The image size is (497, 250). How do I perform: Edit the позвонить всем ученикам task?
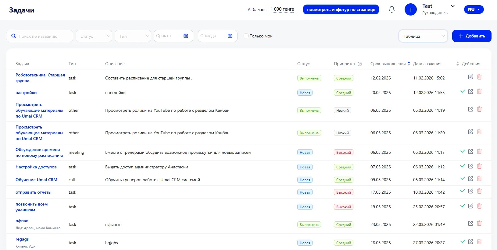(x=471, y=206)
